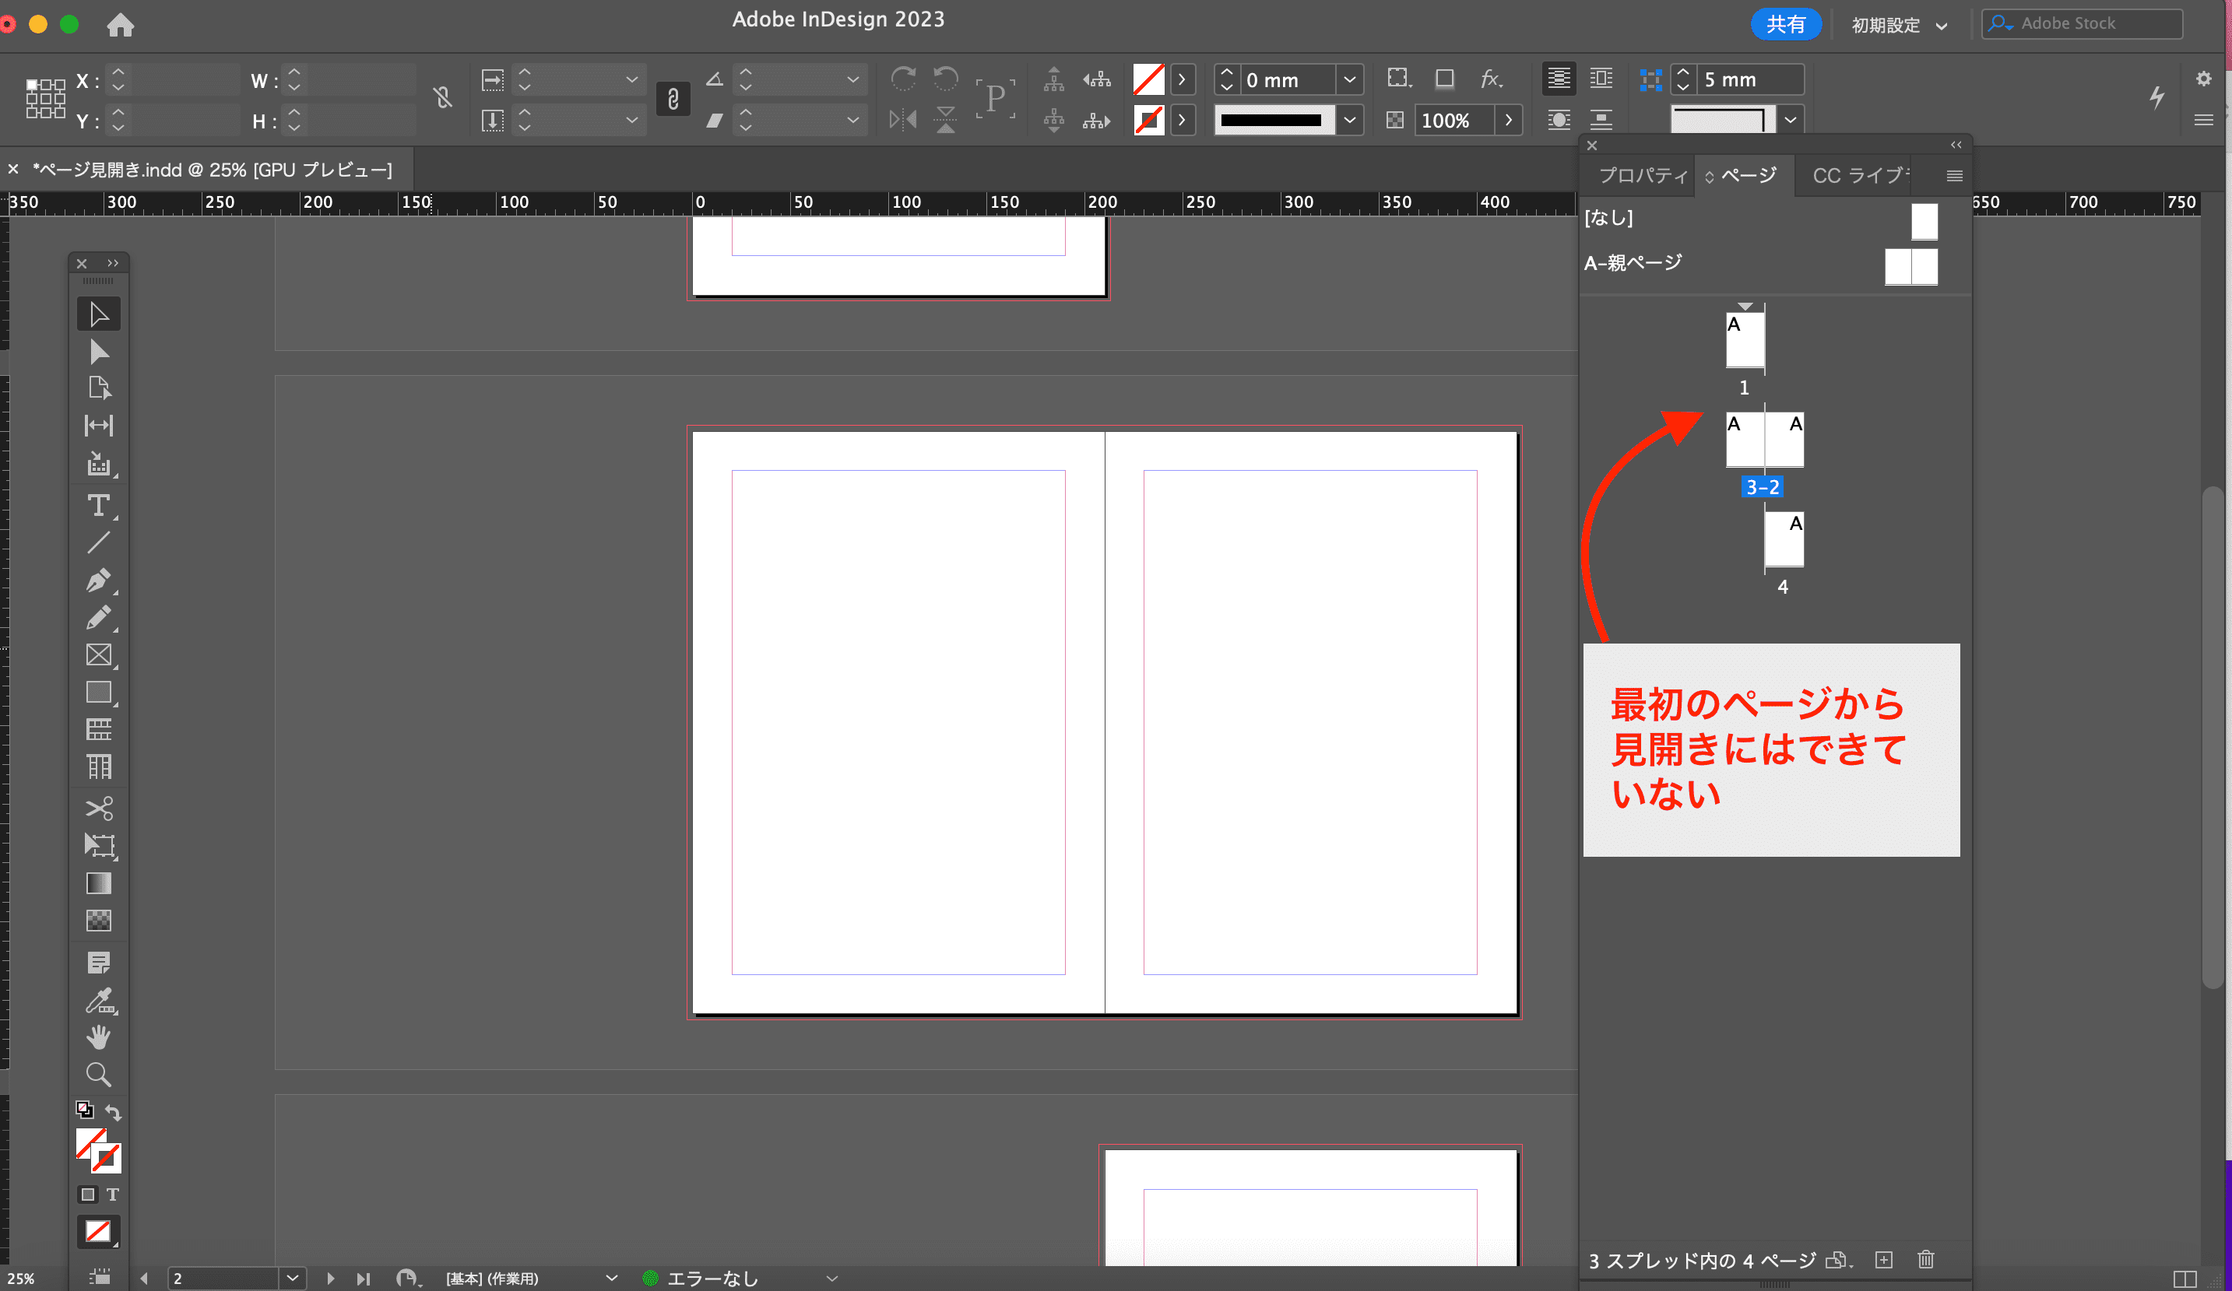2232x1291 pixels.
Task: Select the Type tool
Action: click(x=98, y=505)
